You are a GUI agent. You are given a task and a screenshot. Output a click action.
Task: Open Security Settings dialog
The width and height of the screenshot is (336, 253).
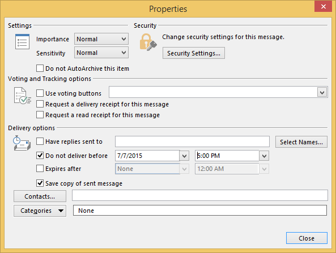pos(194,53)
